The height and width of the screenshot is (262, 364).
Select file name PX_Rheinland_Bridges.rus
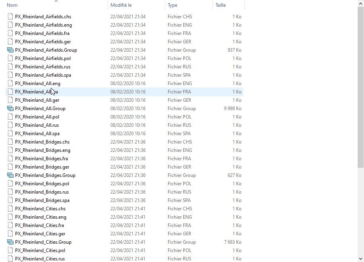coord(42,192)
